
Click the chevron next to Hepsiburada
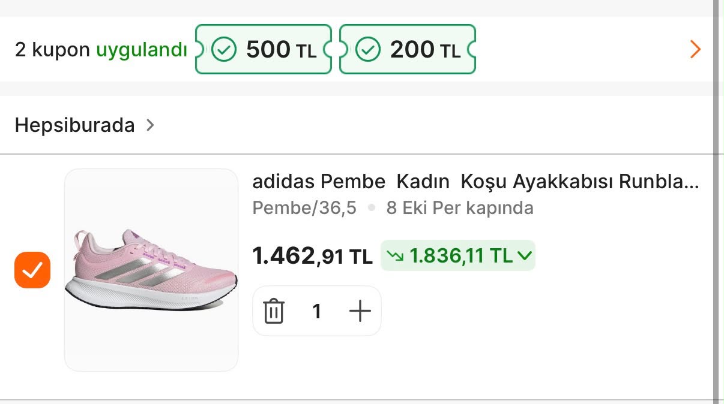click(150, 125)
